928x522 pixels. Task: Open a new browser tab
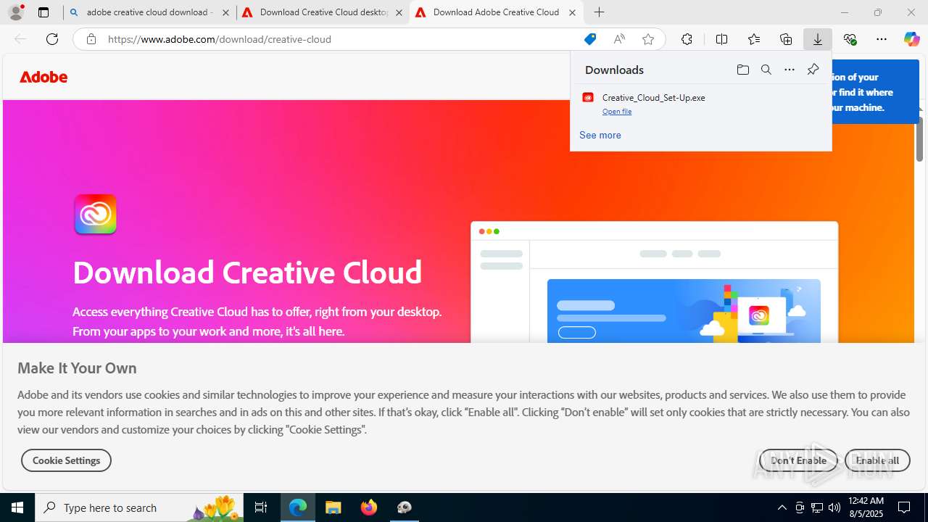click(599, 12)
